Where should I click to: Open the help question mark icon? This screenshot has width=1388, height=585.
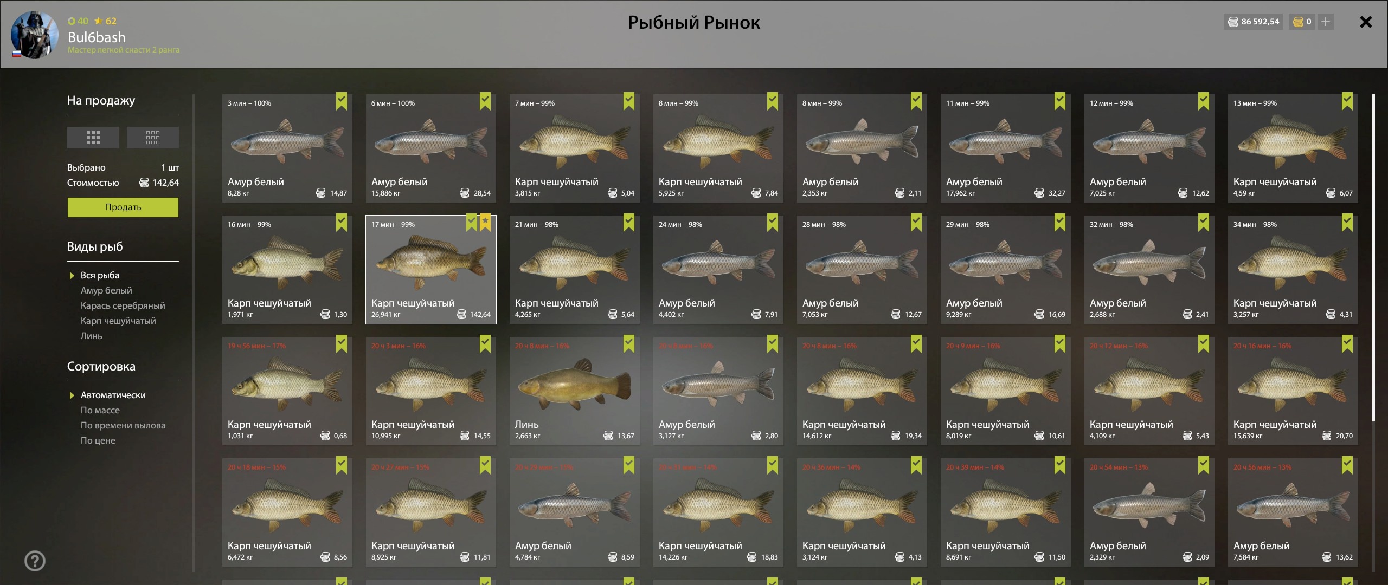[x=35, y=561]
